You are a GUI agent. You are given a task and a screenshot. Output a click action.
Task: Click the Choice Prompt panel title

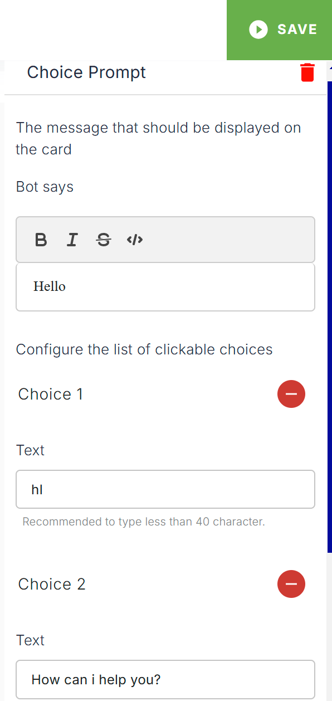pos(86,72)
